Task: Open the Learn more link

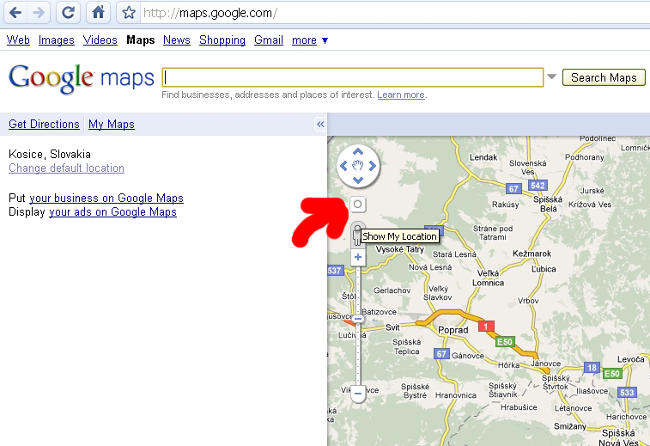Action: [x=401, y=95]
